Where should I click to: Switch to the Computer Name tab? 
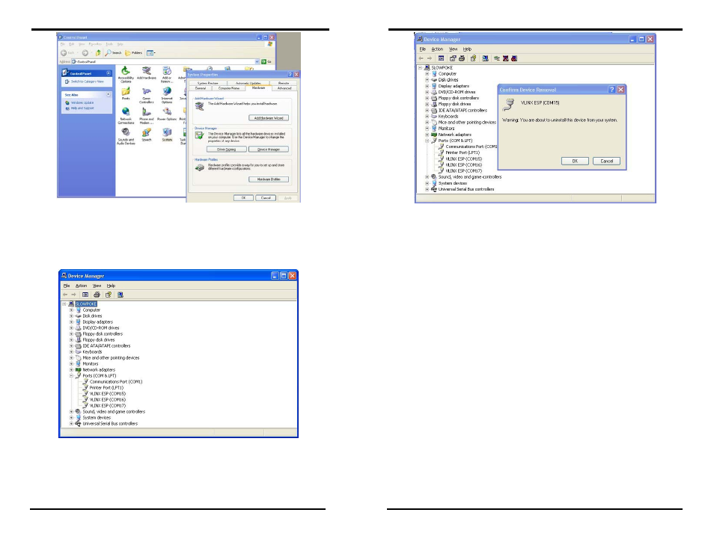[228, 88]
